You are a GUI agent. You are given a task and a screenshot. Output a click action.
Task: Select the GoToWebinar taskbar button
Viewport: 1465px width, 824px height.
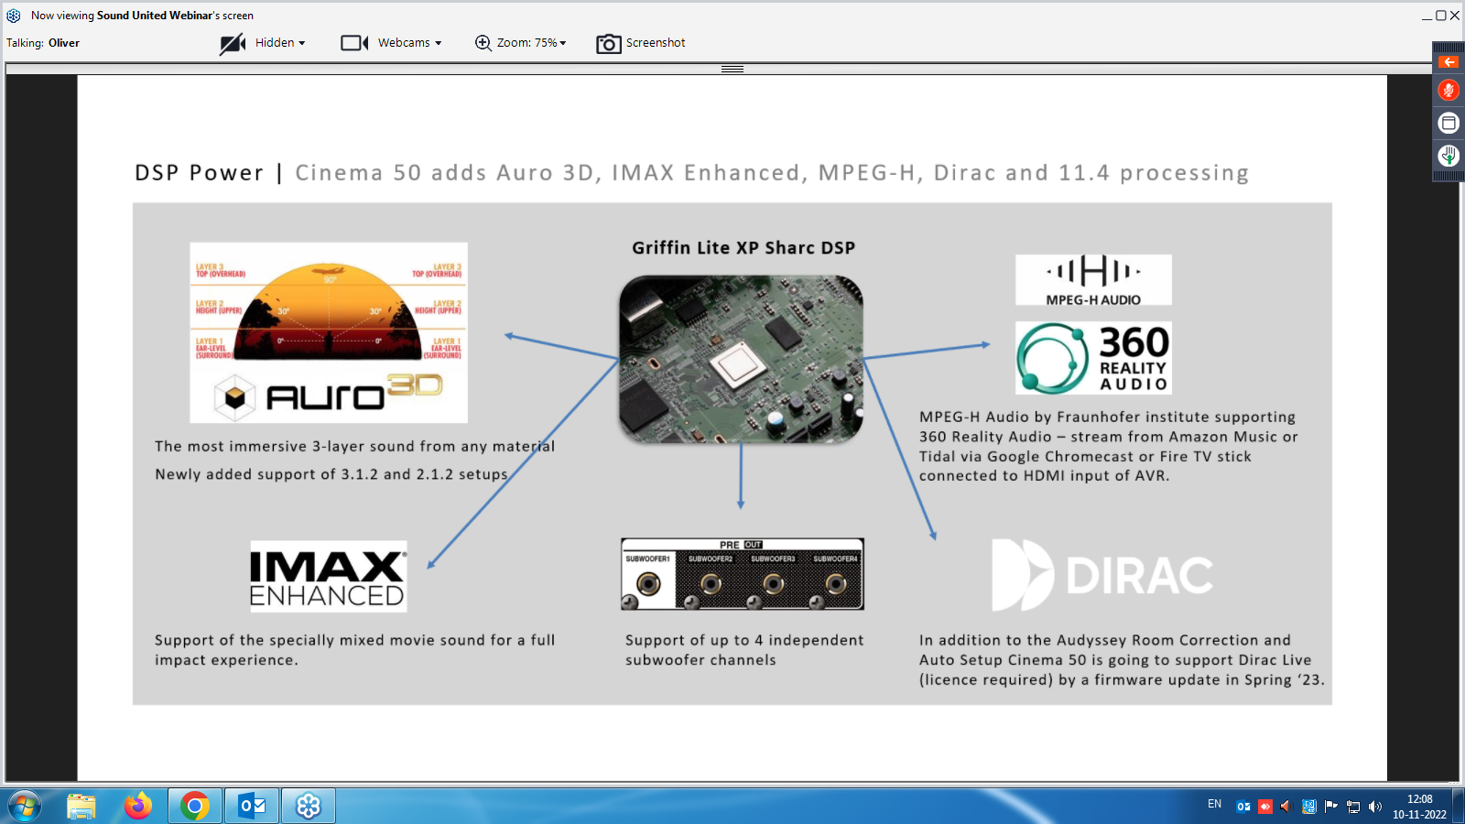pos(309,806)
